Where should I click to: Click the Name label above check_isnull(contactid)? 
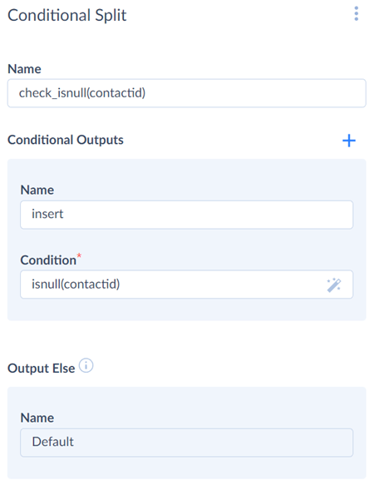tap(24, 69)
